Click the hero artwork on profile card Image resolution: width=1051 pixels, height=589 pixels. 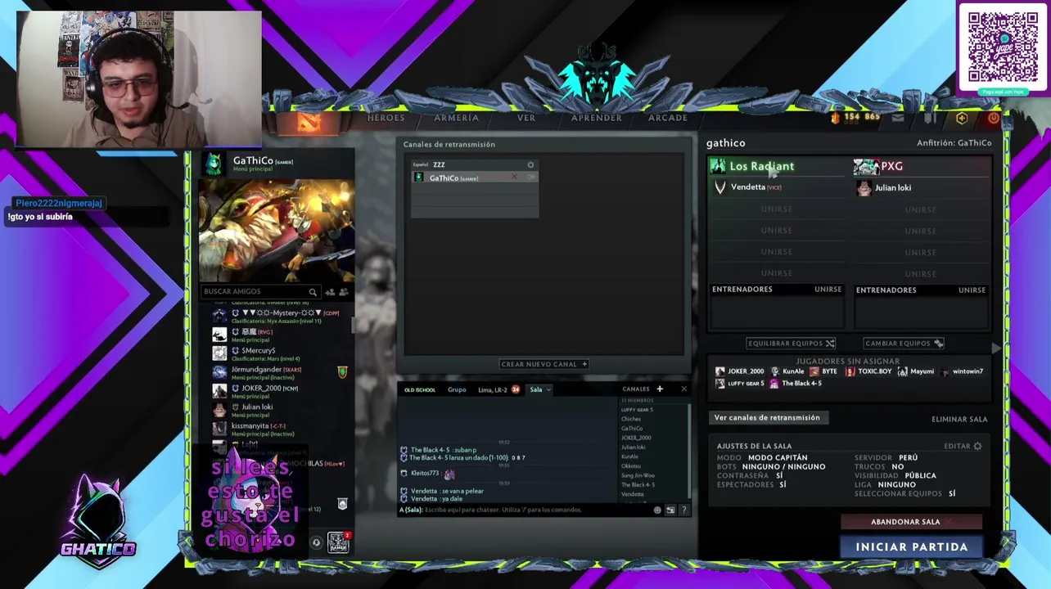pyautogui.click(x=277, y=229)
